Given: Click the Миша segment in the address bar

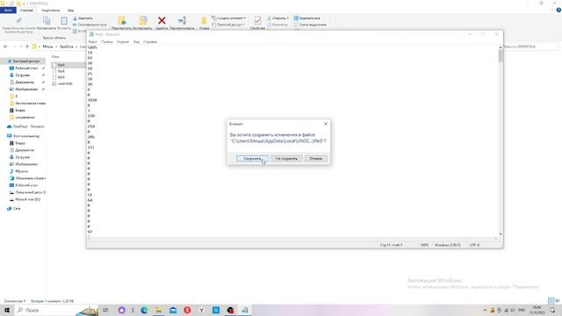Looking at the screenshot, I should 47,47.
